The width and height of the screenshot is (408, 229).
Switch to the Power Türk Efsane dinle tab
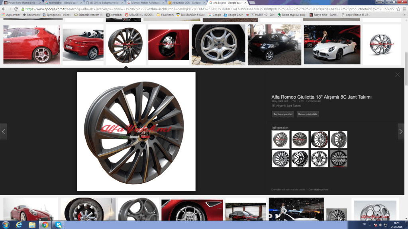(x=22, y=3)
